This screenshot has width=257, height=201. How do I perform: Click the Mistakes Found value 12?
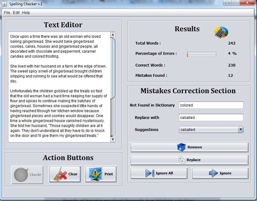pyautogui.click(x=230, y=76)
